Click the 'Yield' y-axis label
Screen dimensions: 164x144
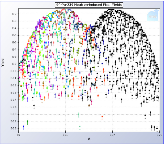coord(3,63)
